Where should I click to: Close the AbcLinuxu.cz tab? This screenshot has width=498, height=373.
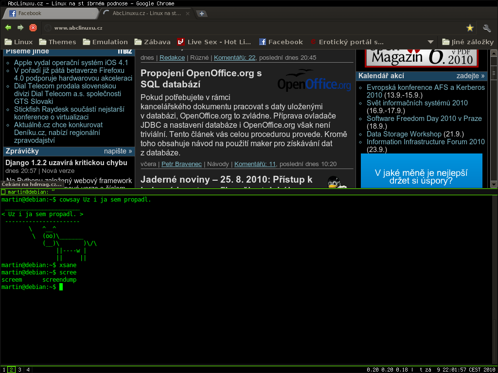187,13
